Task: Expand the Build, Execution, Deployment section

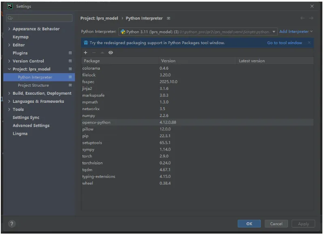Action: click(x=9, y=94)
